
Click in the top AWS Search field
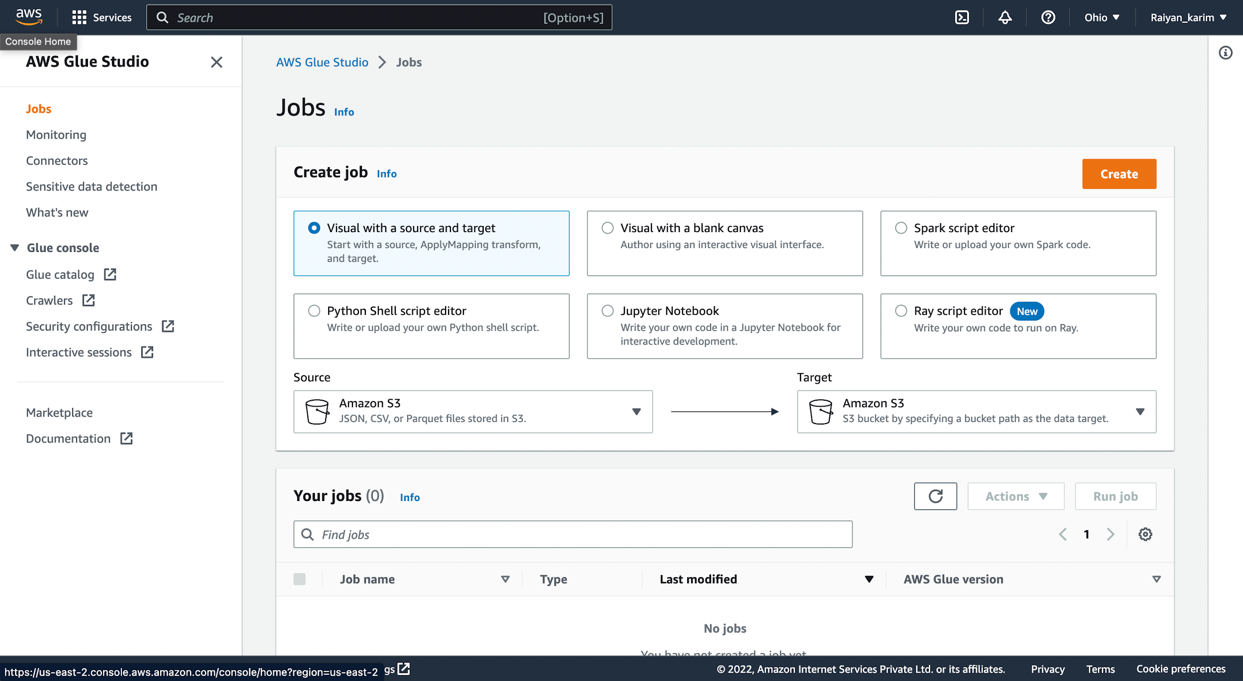coord(379,17)
